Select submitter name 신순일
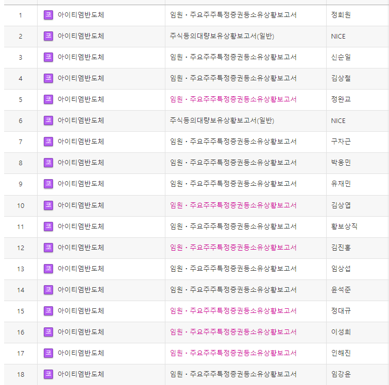 click(x=341, y=57)
